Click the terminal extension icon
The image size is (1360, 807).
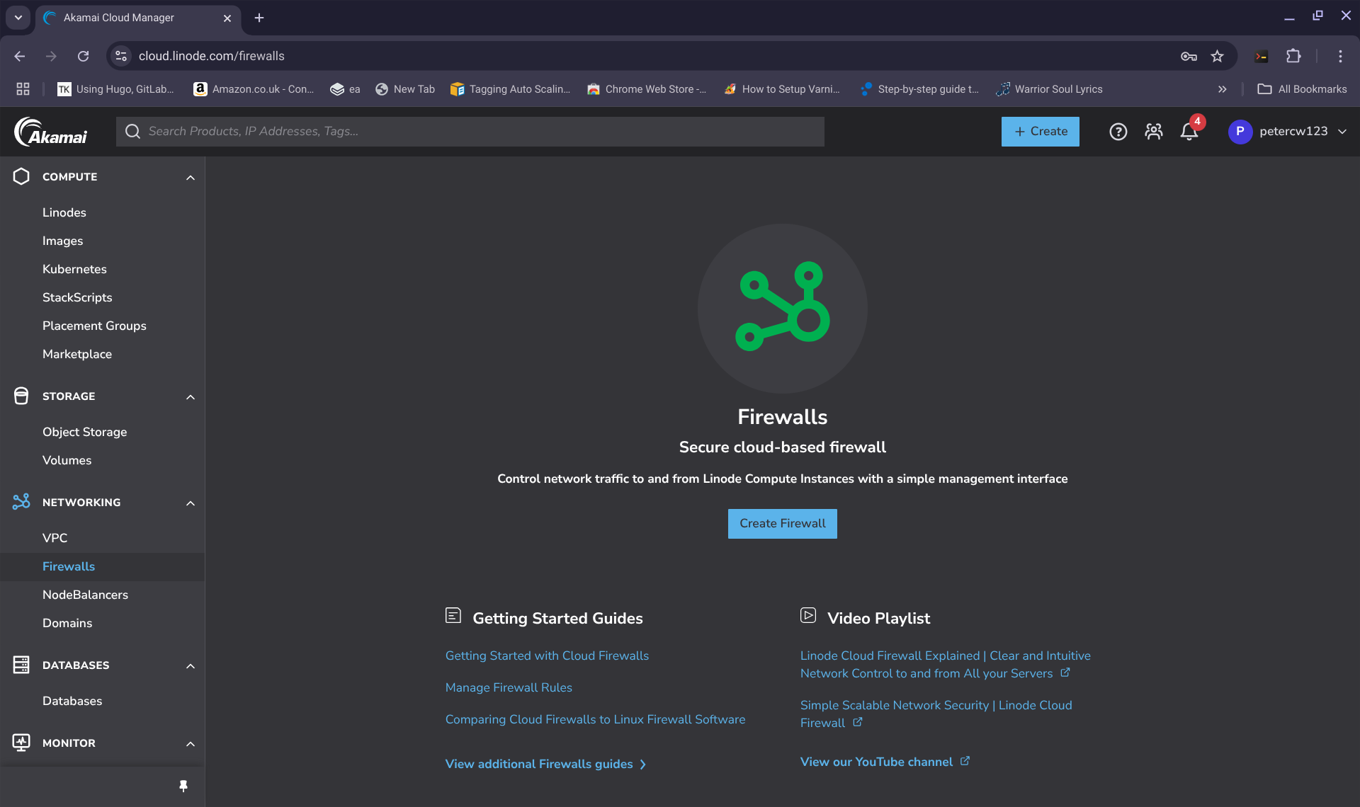click(1262, 56)
